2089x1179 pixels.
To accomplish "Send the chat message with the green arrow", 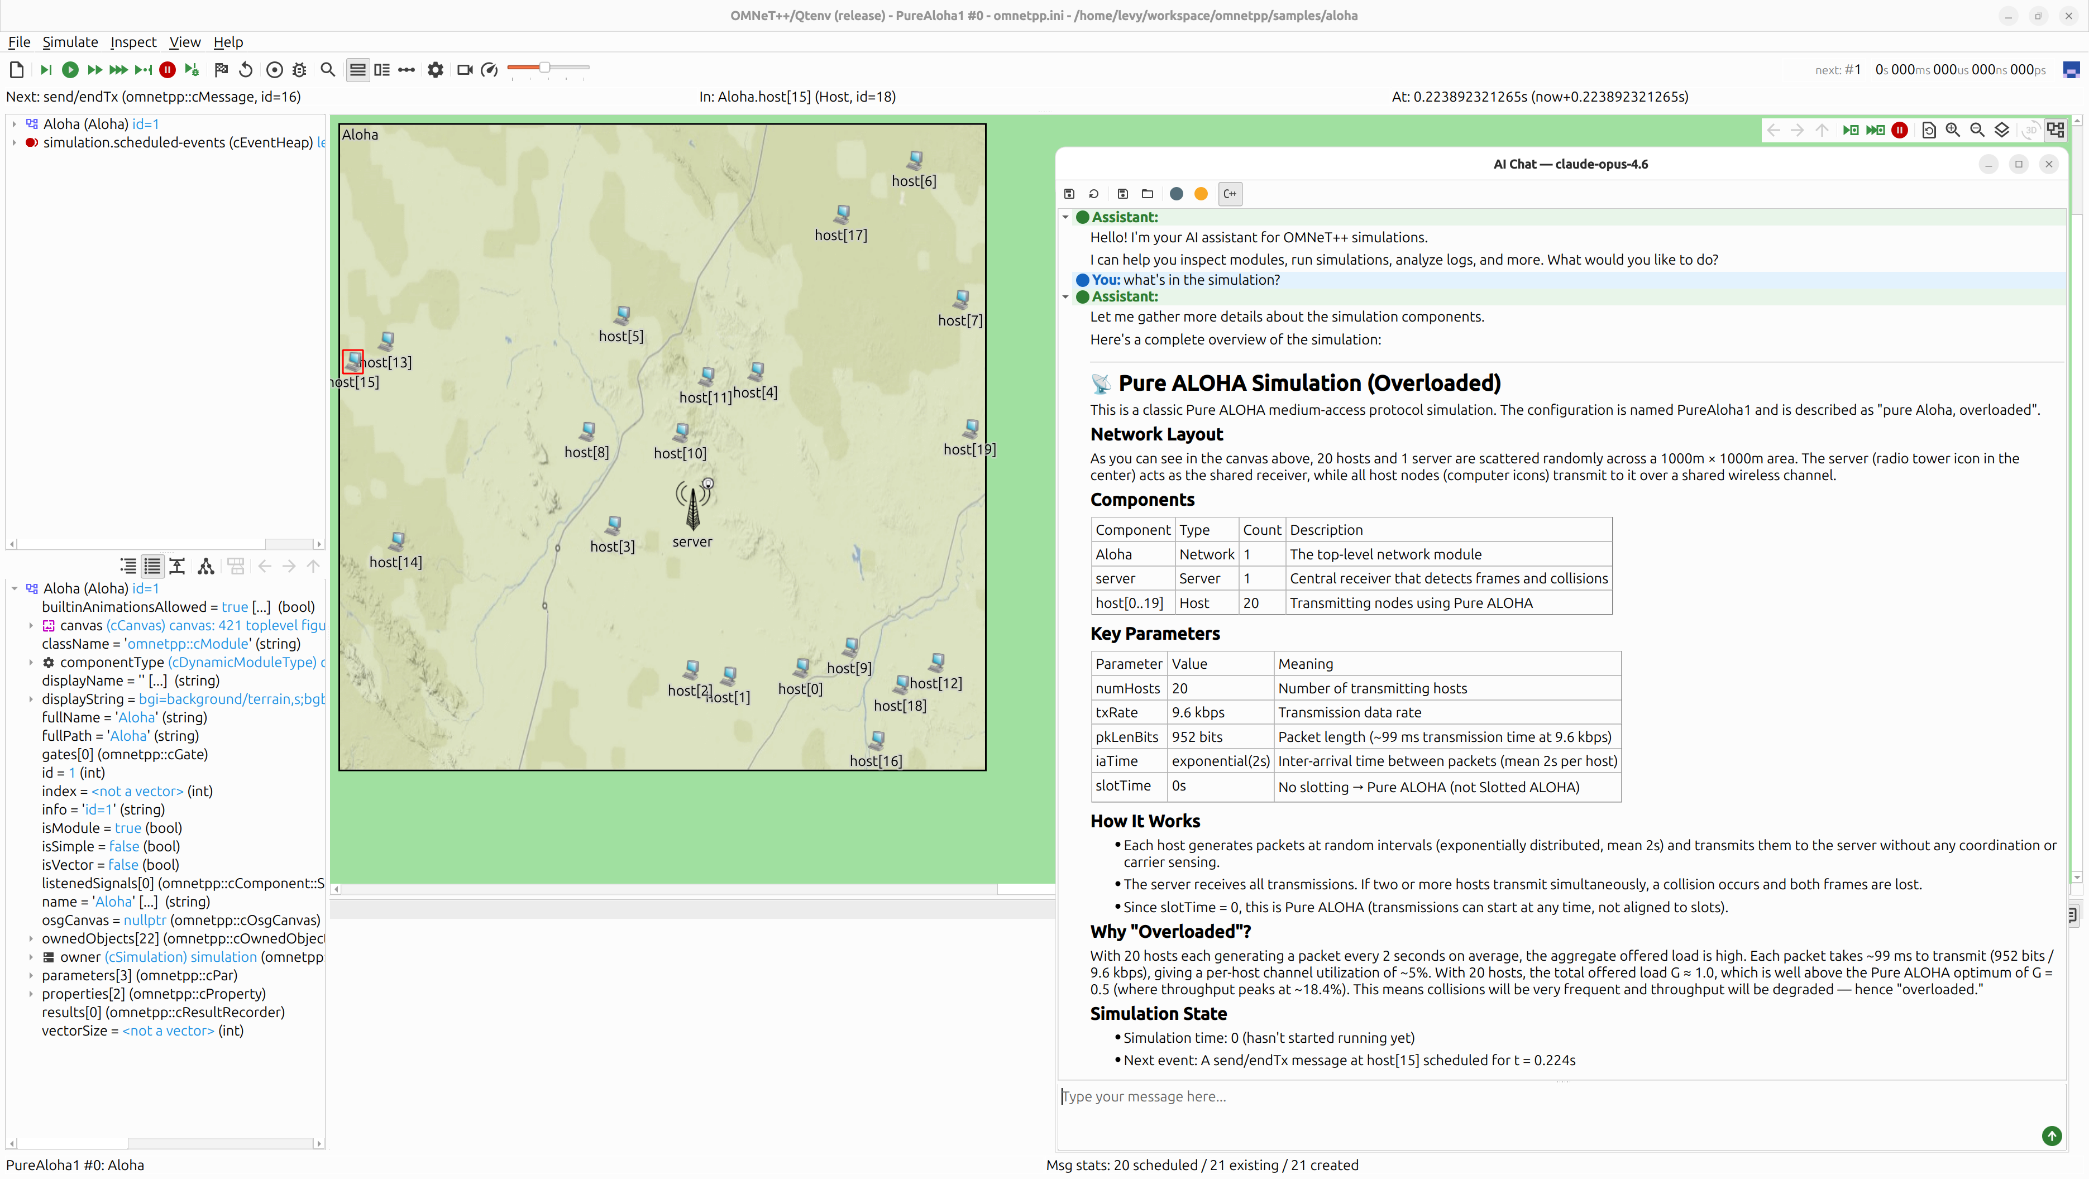I will pos(2052,1136).
